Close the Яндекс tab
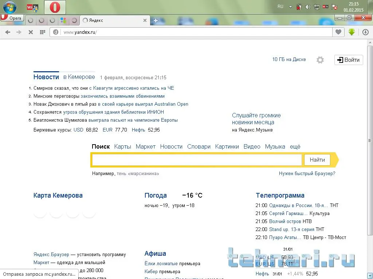The height and width of the screenshot is (279, 373). tap(145, 20)
